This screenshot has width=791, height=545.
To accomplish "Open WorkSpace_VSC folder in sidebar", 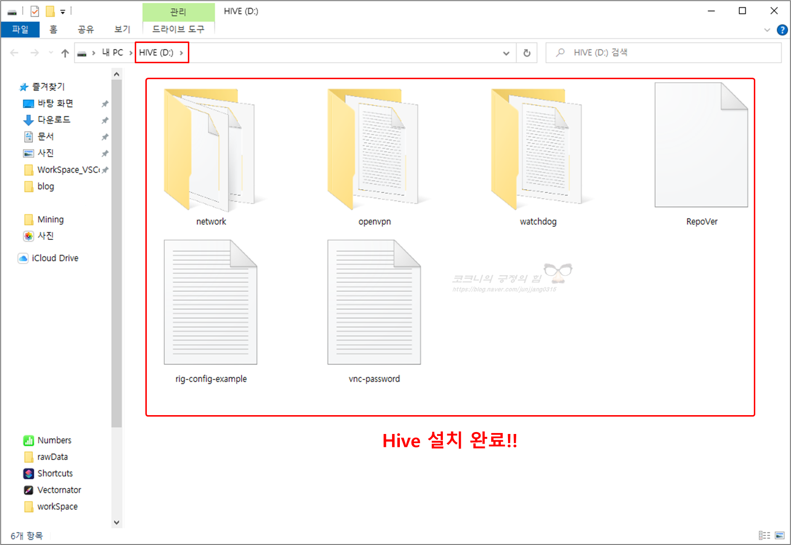I will pos(61,169).
